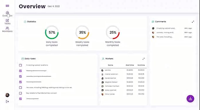Expand the Workers panel with arrows icon
Image resolution: width=200 pixels, height=110 pixels.
144,59
